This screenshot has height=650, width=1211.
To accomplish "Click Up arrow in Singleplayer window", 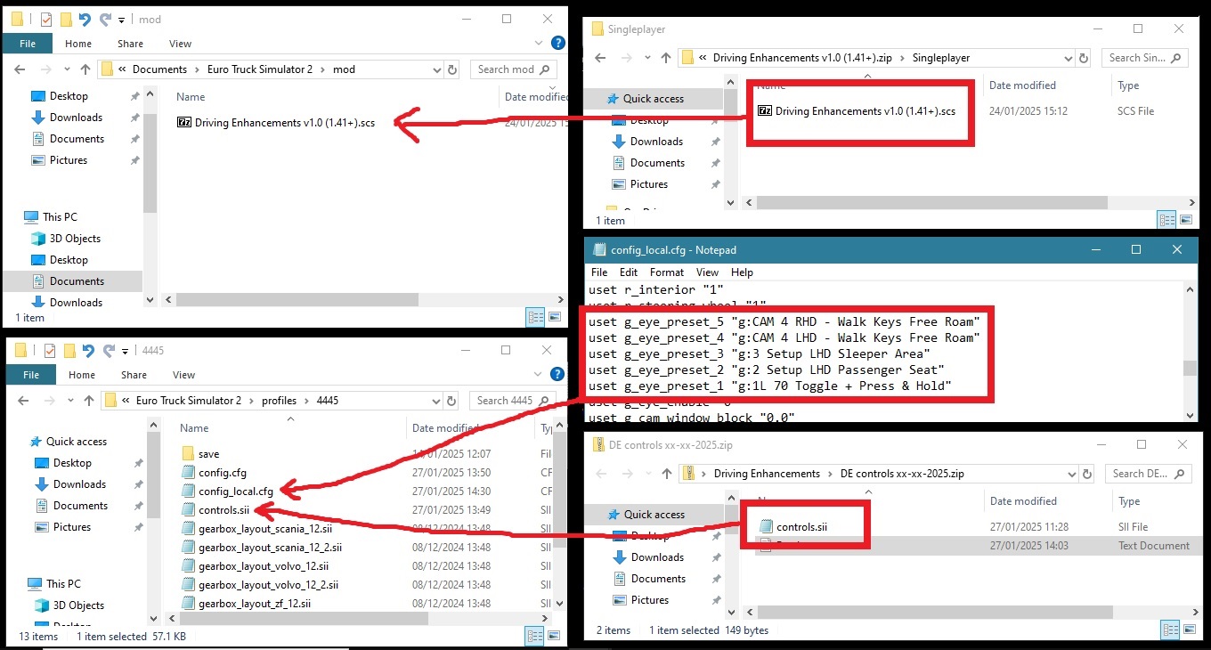I will pyautogui.click(x=665, y=58).
